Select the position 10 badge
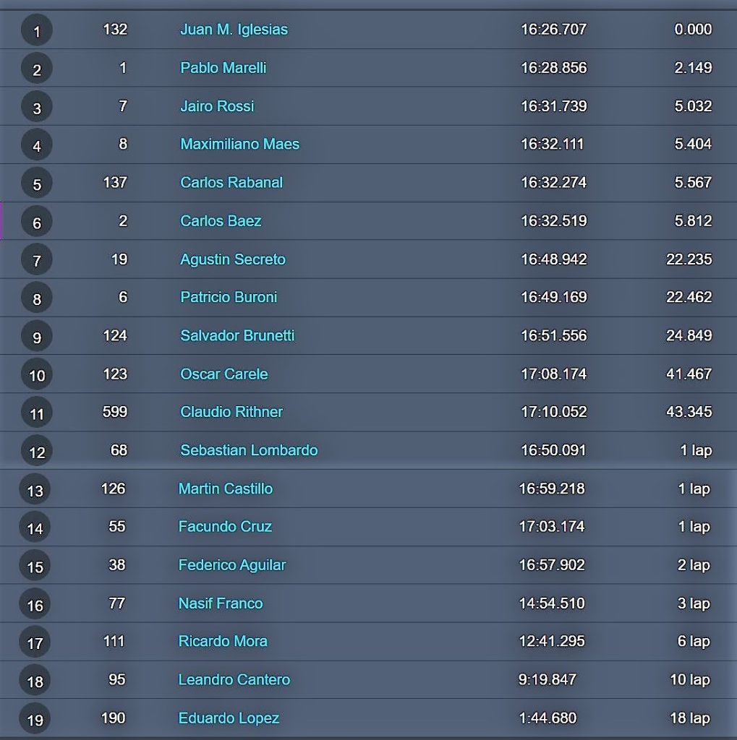Image resolution: width=737 pixels, height=740 pixels. click(x=37, y=375)
